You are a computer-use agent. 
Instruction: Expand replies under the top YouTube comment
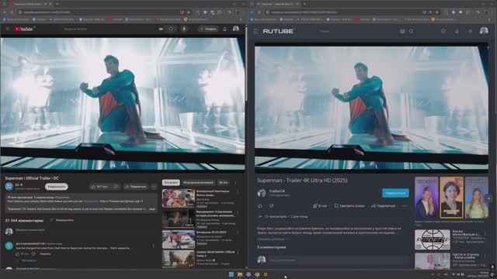point(29,260)
